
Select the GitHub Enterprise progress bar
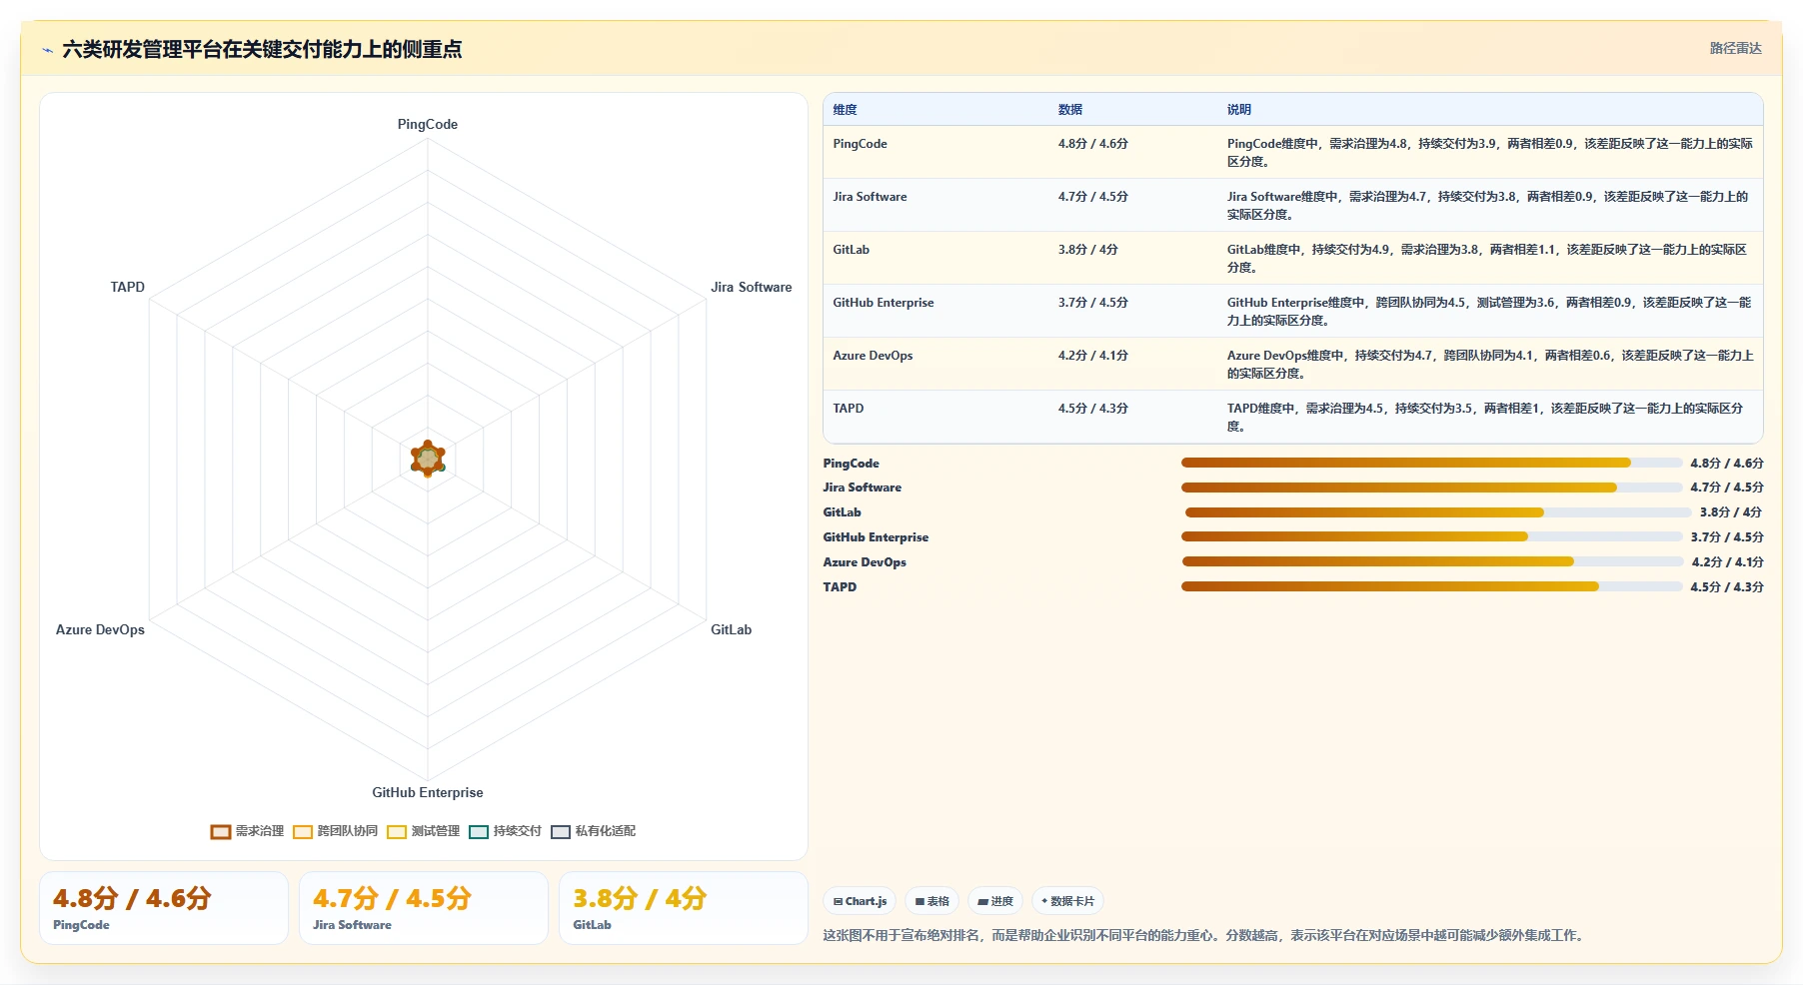1432,536
